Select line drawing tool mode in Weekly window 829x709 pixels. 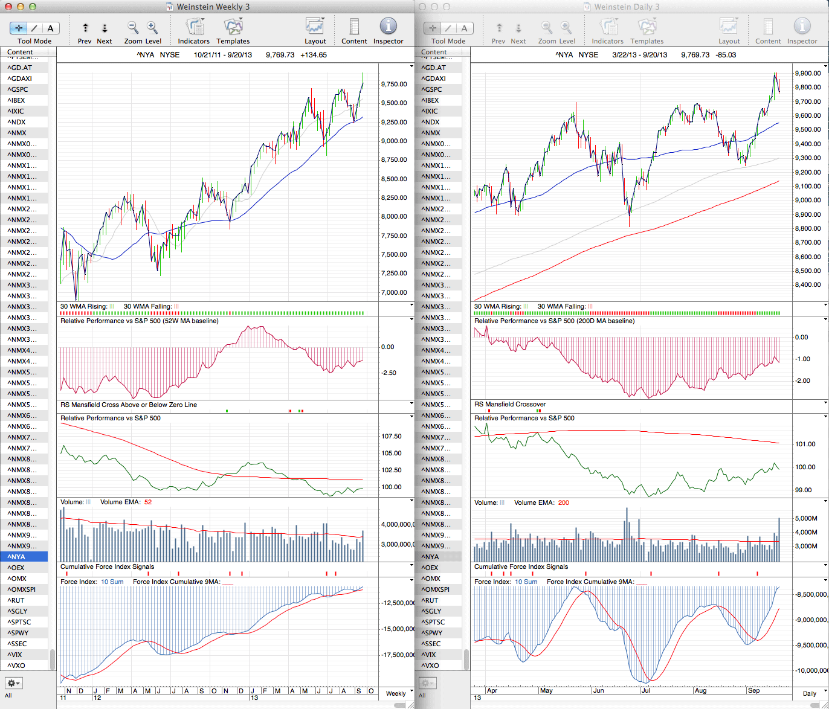pyautogui.click(x=34, y=28)
